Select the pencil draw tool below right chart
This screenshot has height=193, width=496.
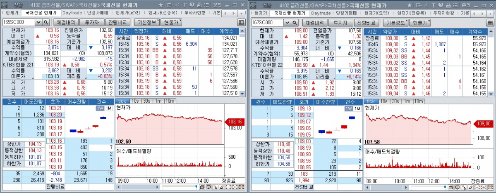[x=471, y=187]
